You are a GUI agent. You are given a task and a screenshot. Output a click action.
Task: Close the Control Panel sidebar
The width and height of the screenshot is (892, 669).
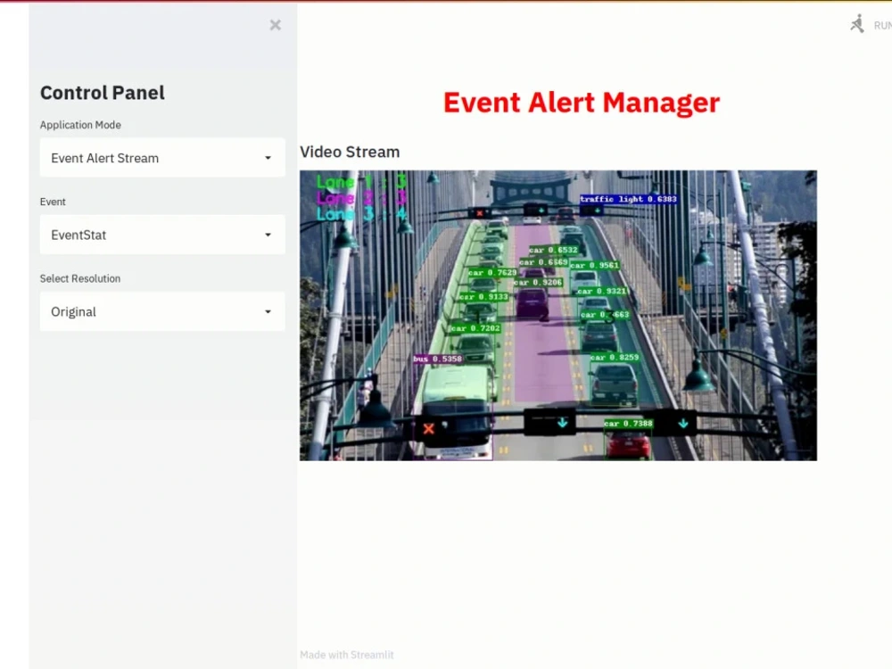click(x=276, y=25)
